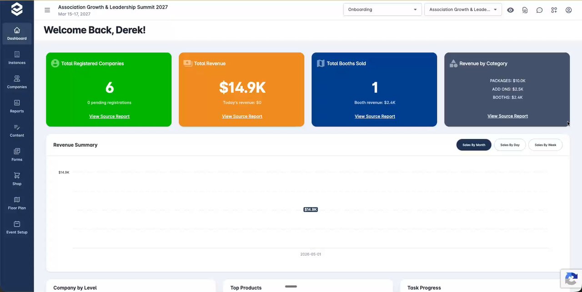This screenshot has width=582, height=292.
Task: Open the chat messages icon in header
Action: click(539, 10)
